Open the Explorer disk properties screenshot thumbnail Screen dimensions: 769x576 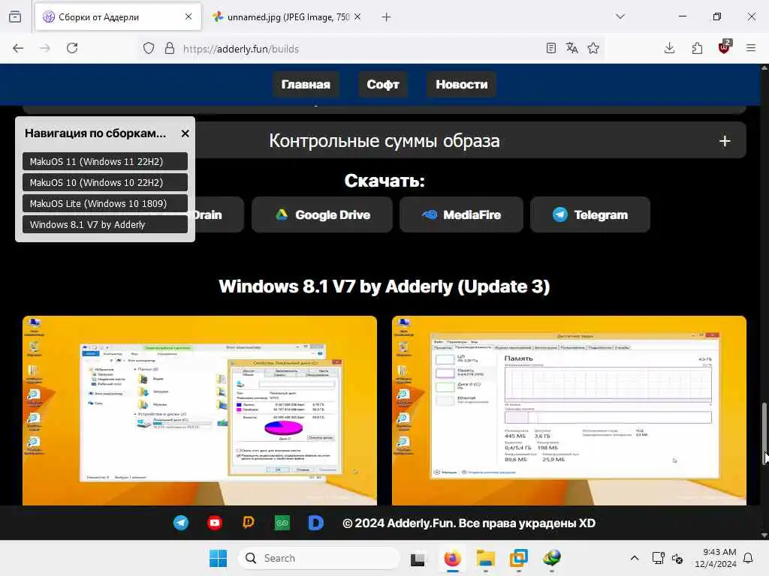click(x=200, y=410)
